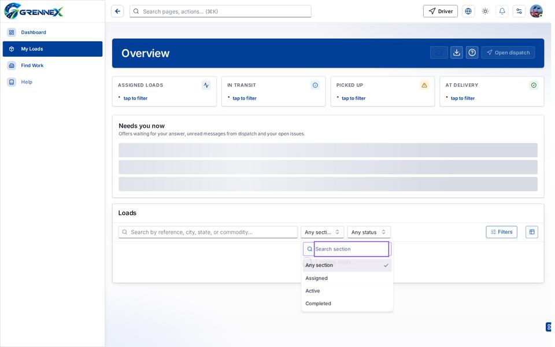Open the Any status dropdown

(369, 232)
